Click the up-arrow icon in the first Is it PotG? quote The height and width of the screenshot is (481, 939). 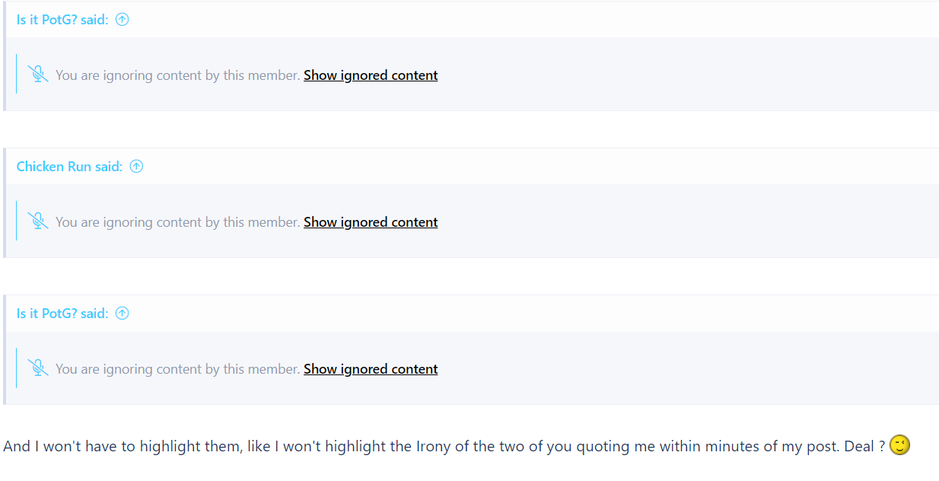[x=122, y=19]
